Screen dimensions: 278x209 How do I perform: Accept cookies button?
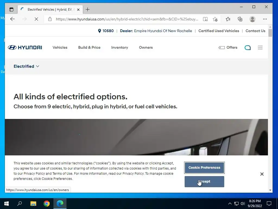click(x=204, y=182)
